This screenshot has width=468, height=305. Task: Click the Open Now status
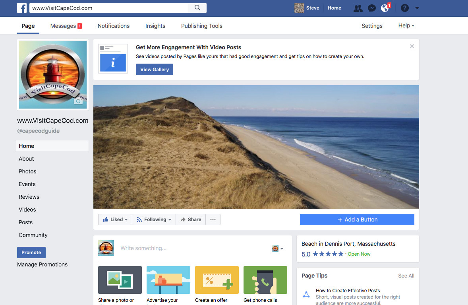[x=359, y=254]
